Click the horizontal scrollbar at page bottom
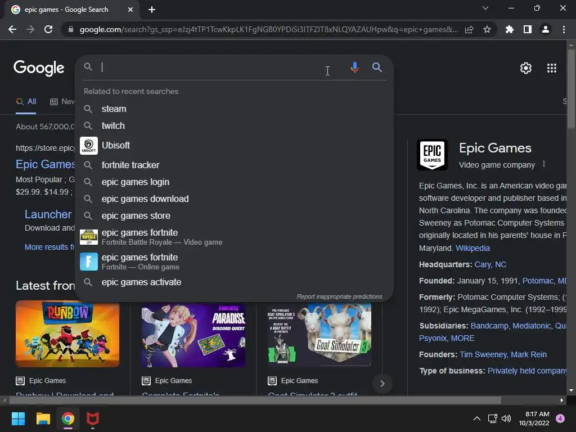Viewport: 576px width, 432px height. point(255,400)
